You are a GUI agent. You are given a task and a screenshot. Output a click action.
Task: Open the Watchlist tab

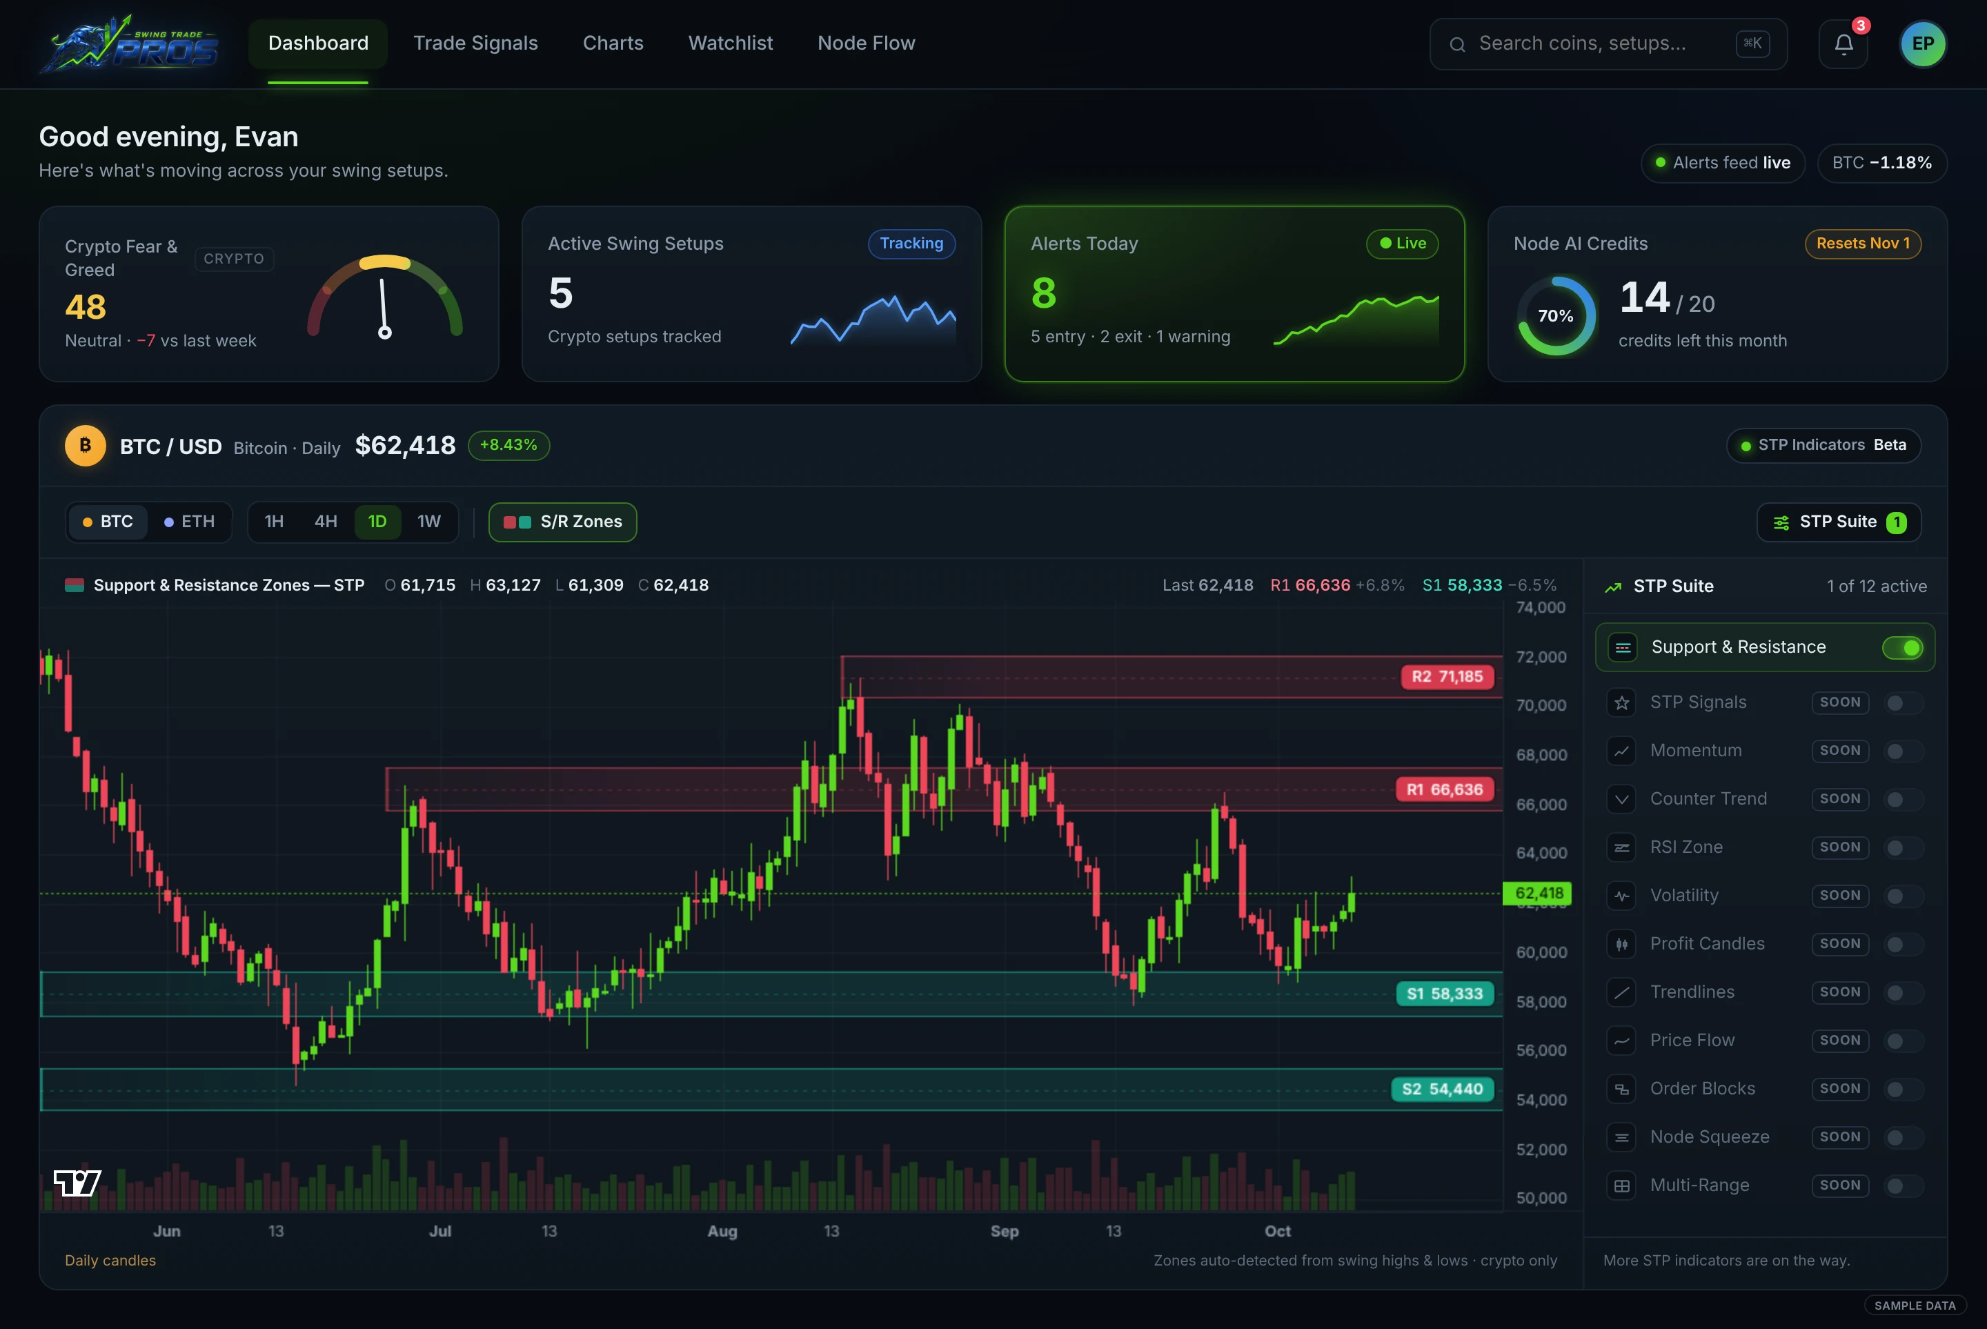731,43
